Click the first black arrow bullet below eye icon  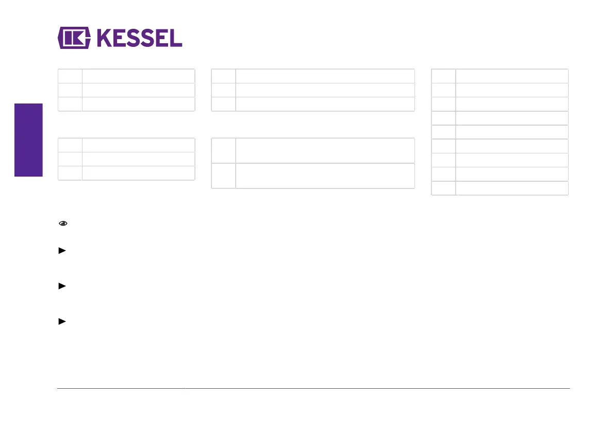click(x=62, y=251)
